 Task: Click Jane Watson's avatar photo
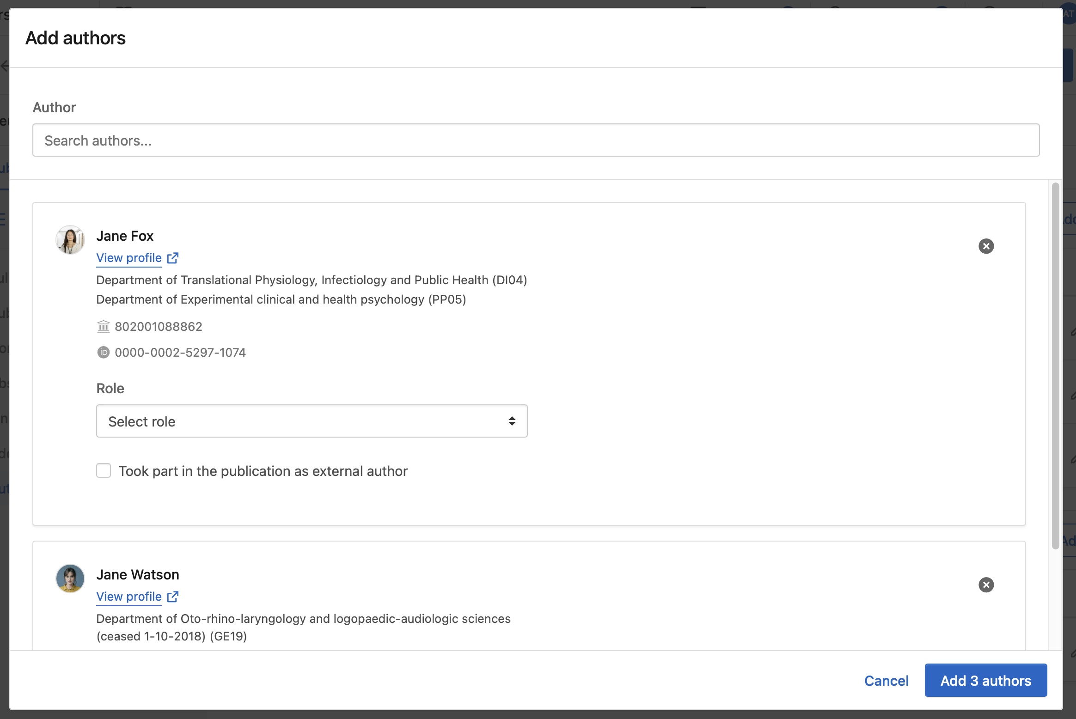click(x=70, y=579)
